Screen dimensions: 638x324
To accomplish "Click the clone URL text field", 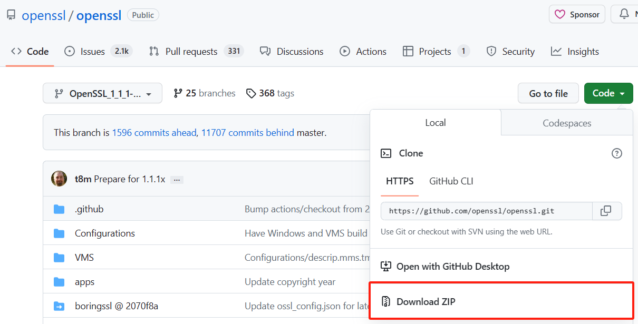I will (x=487, y=211).
